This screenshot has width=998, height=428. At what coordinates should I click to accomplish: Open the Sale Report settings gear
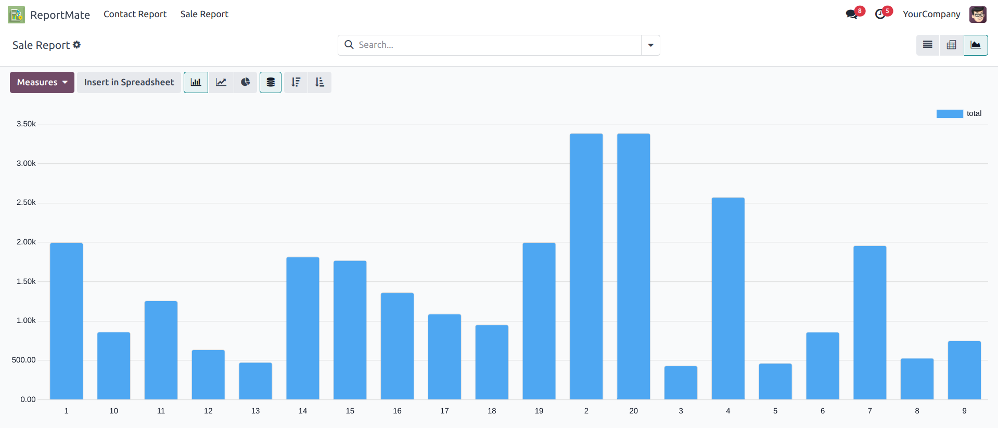77,45
